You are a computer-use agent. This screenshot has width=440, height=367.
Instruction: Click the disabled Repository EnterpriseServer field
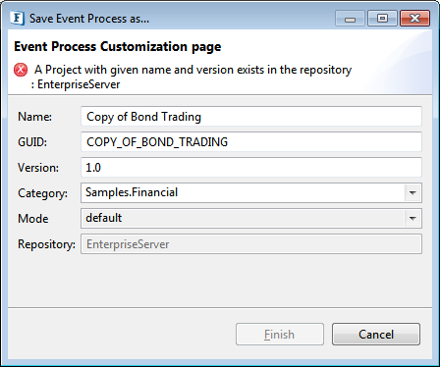[x=251, y=244]
